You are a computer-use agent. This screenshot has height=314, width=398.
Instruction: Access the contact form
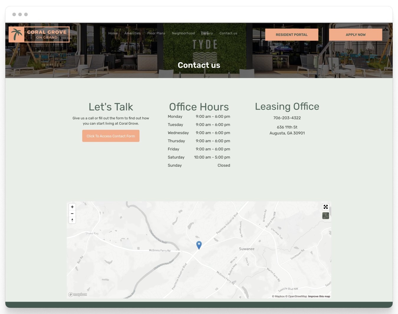tap(111, 136)
